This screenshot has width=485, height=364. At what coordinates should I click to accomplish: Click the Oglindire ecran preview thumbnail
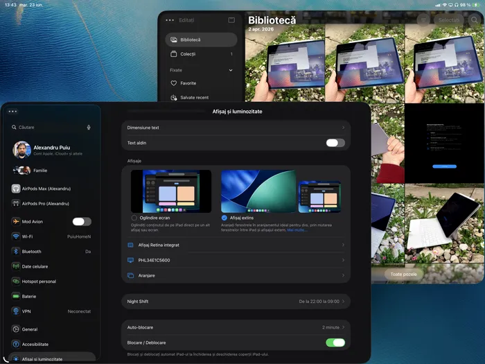[x=171, y=191]
